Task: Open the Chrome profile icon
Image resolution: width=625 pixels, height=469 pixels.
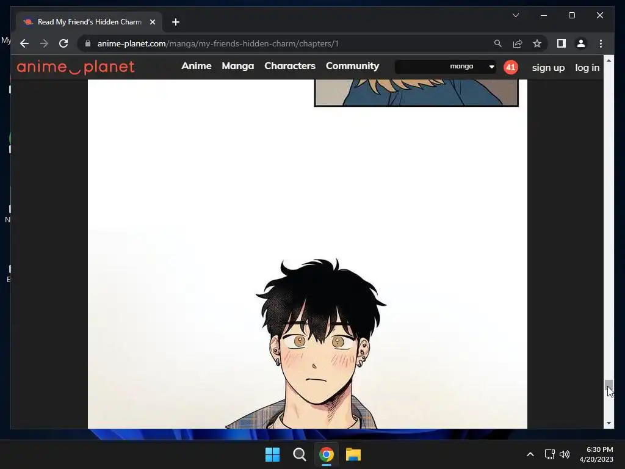Action: click(581, 43)
